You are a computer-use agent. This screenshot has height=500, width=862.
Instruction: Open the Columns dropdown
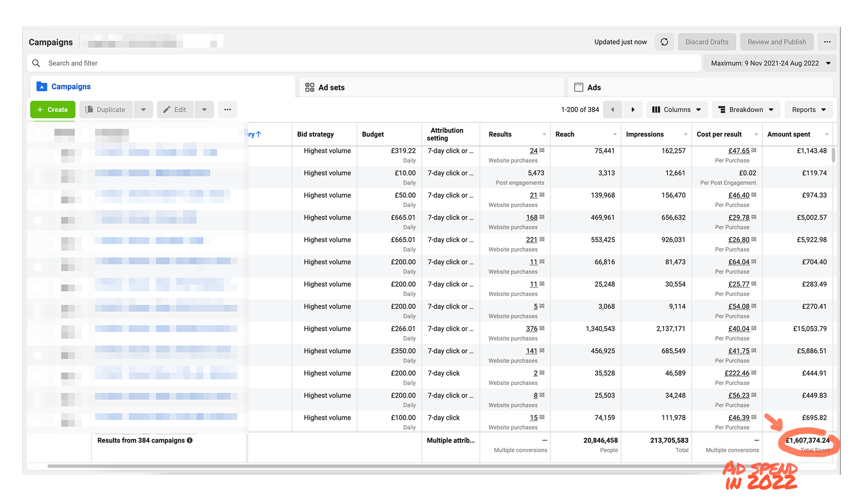[x=677, y=110]
